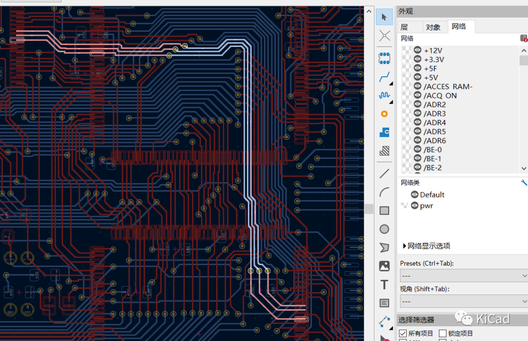528x341 pixels.
Task: Toggle the +5F net eye icon
Action: coord(418,68)
